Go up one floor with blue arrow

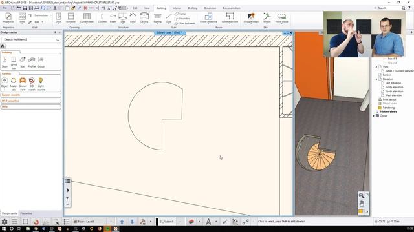122,222
